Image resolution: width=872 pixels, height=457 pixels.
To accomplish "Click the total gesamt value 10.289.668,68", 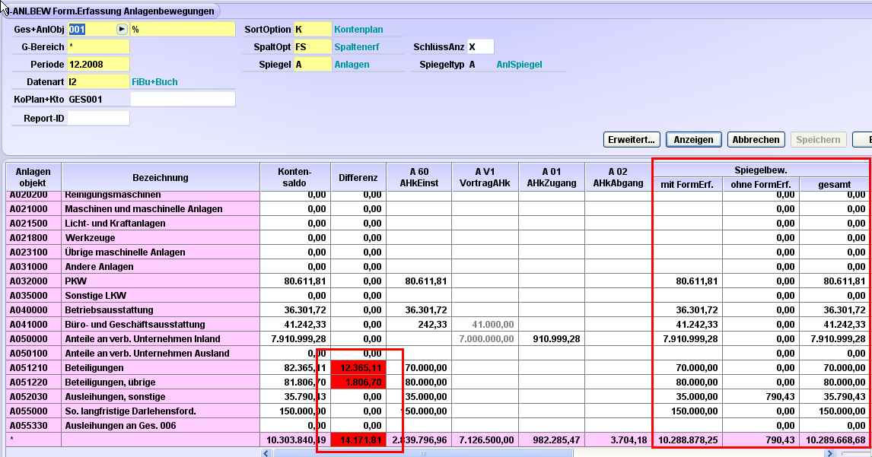I will coord(835,440).
